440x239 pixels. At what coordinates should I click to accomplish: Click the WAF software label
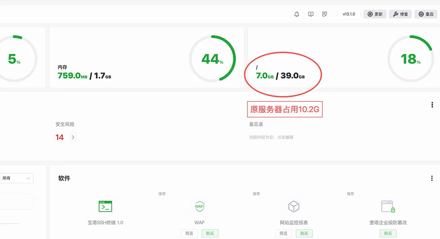click(199, 223)
